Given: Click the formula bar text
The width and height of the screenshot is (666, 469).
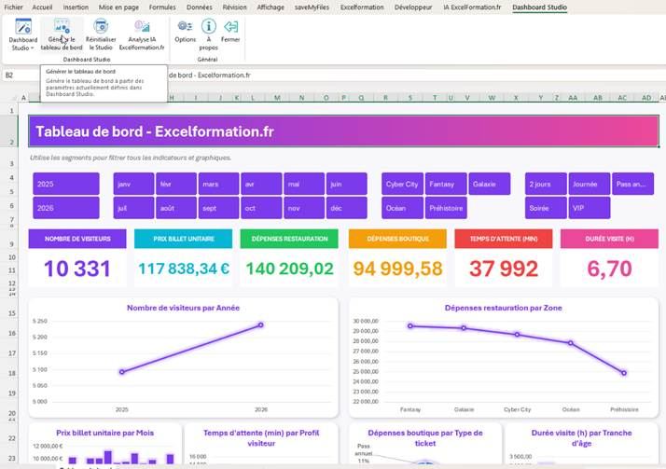Looking at the screenshot, I should coord(210,76).
